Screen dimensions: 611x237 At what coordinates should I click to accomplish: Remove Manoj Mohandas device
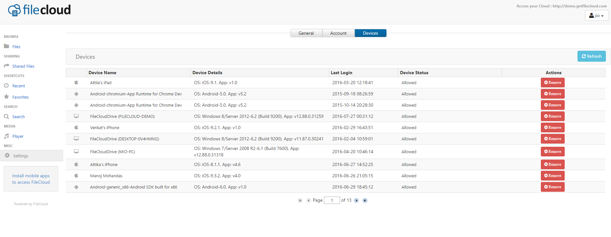click(x=553, y=176)
